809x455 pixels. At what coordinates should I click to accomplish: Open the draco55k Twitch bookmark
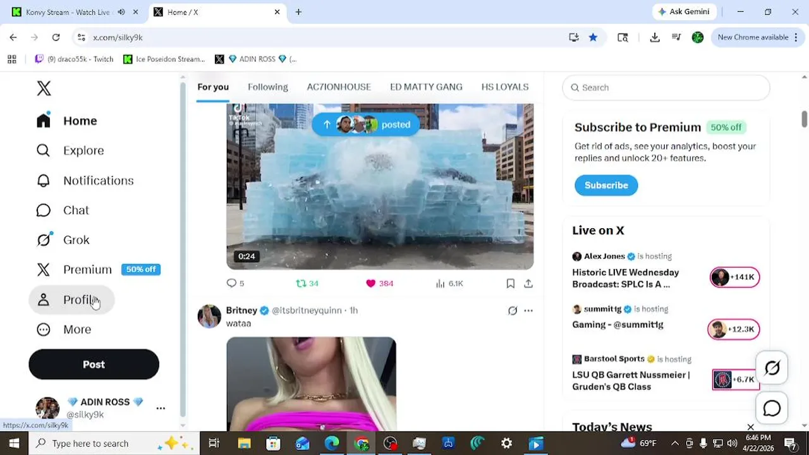click(x=74, y=59)
